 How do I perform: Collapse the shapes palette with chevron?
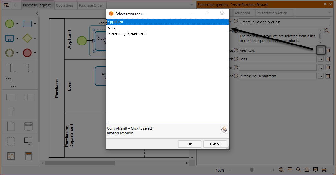pos(37,13)
